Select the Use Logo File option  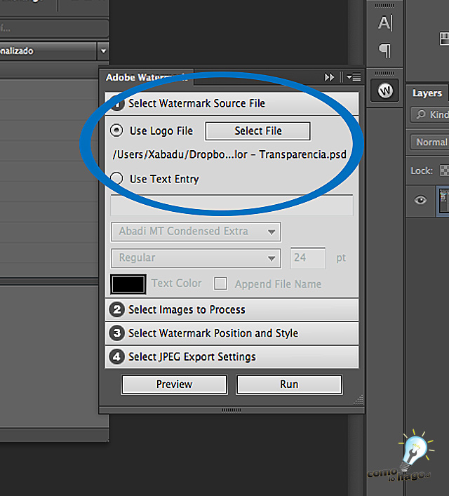[x=116, y=130]
